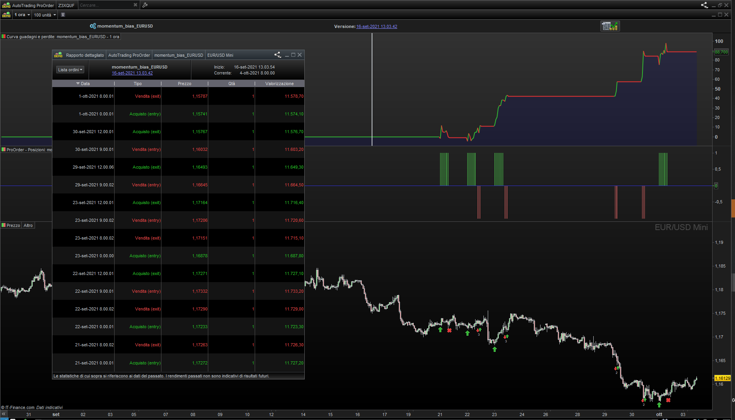Click in the Cercare search field
Screen dimensions: 735x420
pos(104,5)
